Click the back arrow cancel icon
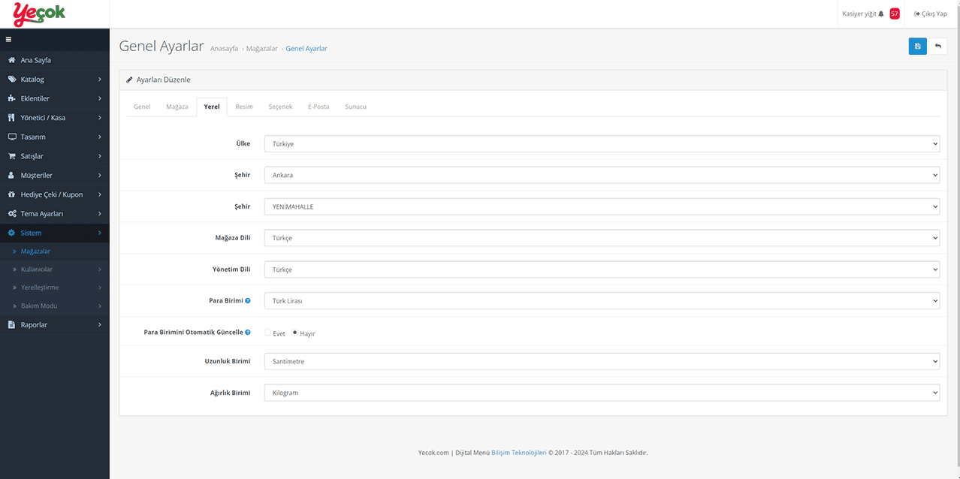 [937, 47]
